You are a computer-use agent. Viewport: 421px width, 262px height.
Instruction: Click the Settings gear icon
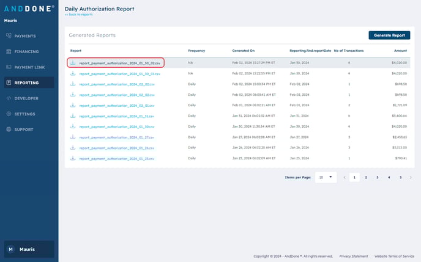point(9,114)
